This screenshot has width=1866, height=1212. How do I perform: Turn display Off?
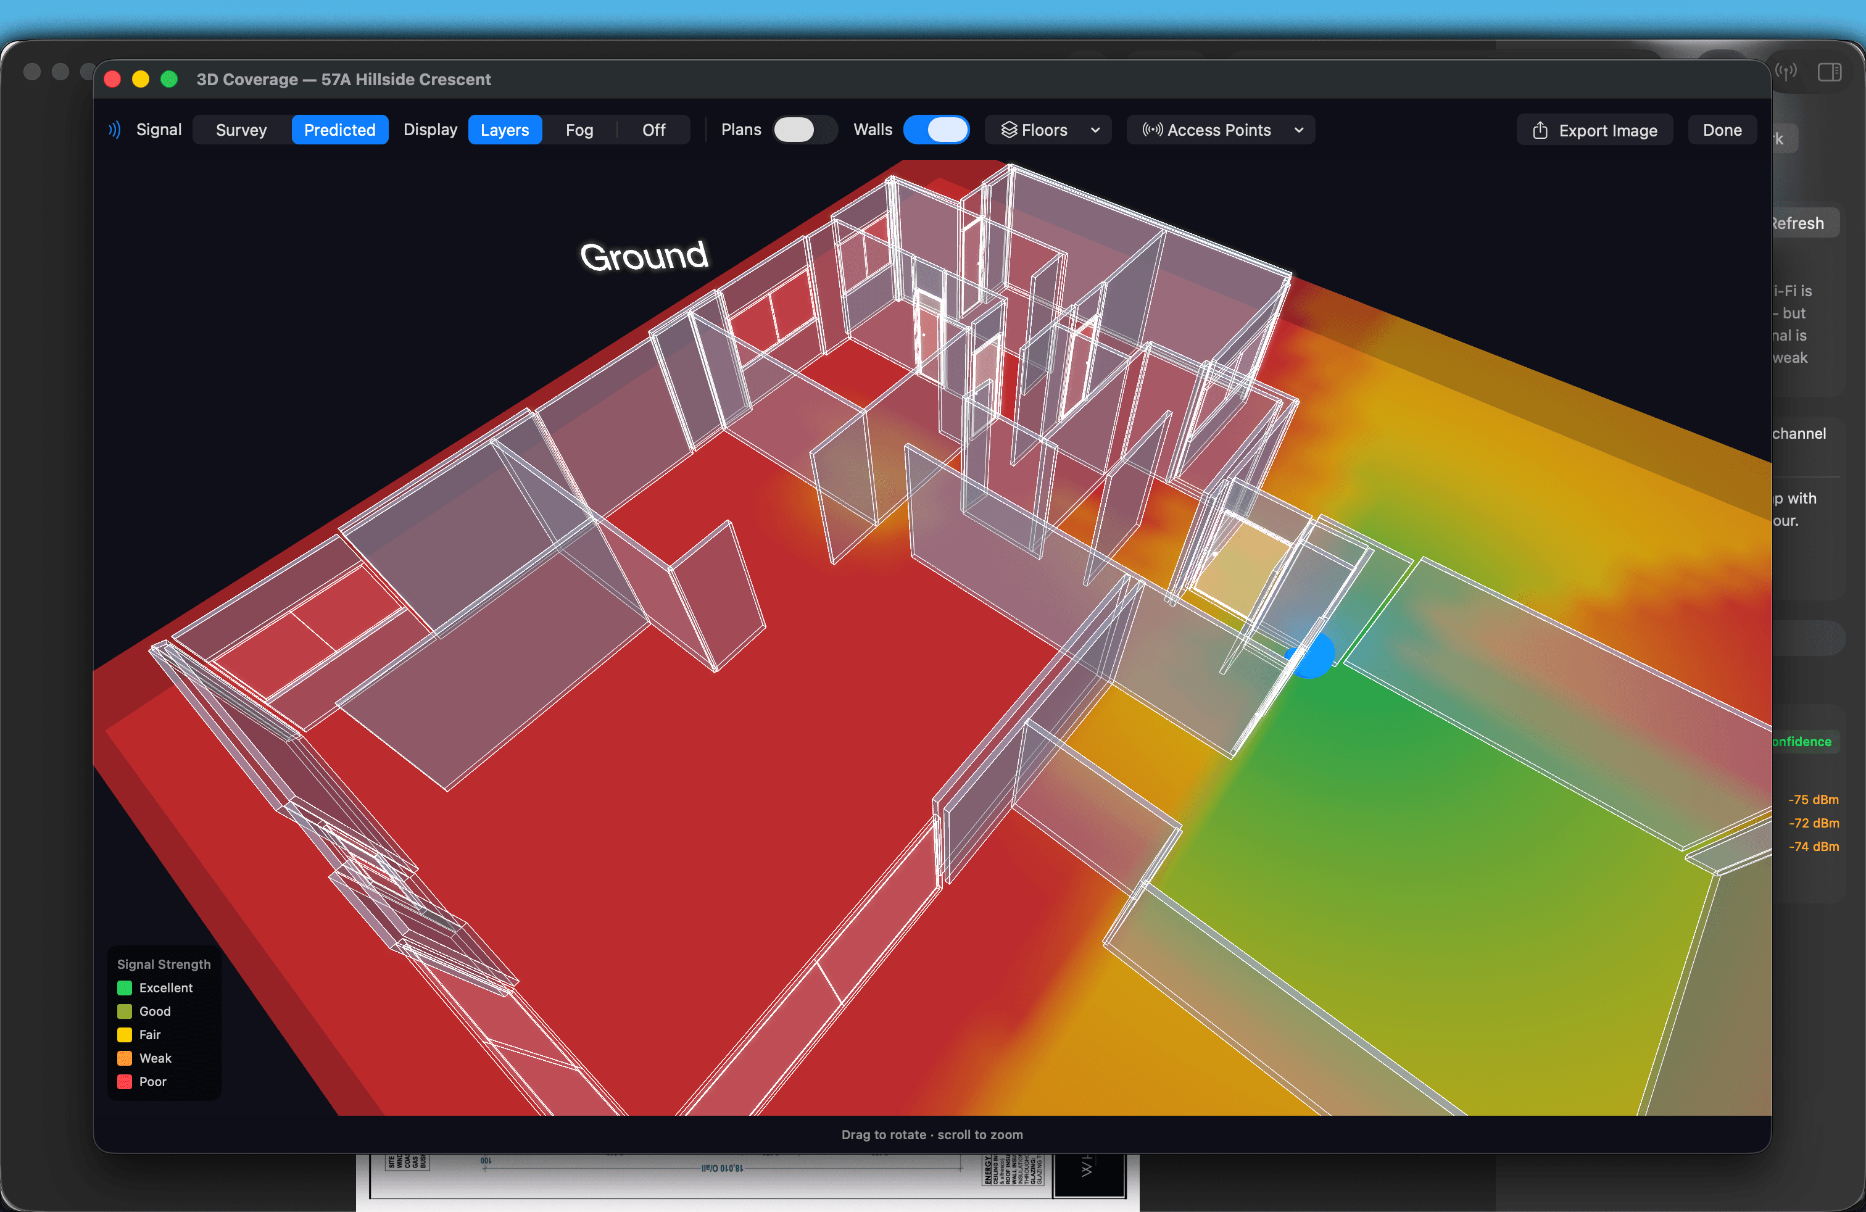click(653, 130)
